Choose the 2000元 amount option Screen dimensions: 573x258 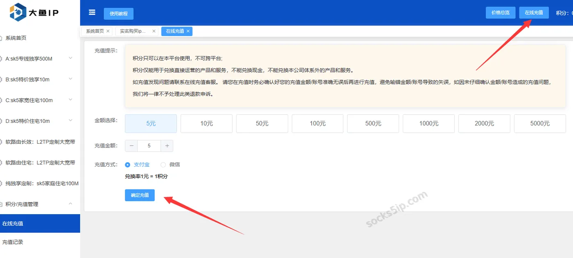(484, 123)
